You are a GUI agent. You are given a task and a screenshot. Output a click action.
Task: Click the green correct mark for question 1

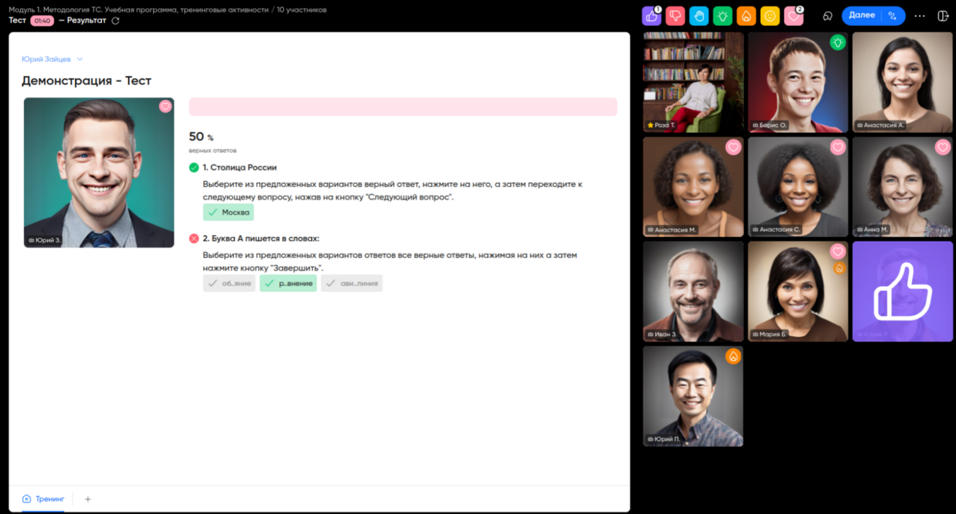pos(194,168)
